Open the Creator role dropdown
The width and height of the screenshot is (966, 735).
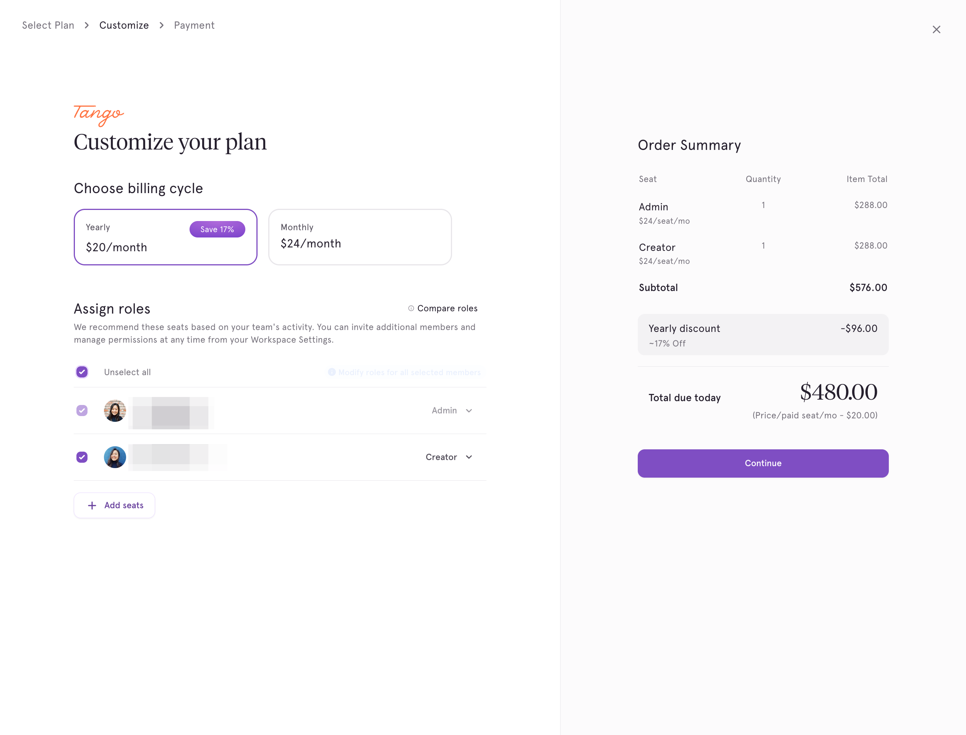tap(449, 457)
